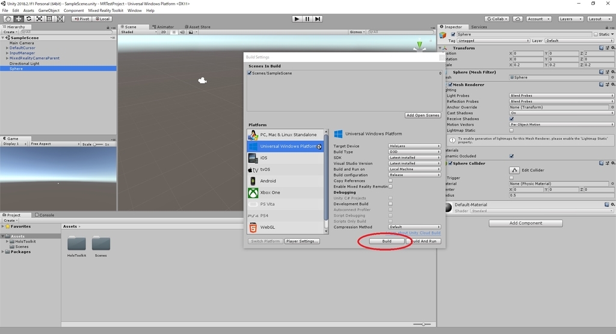
Task: Select Xbox One platform
Action: tap(285, 193)
